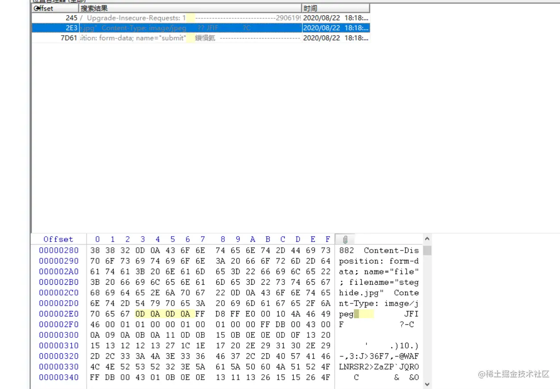Click offset row 00000310

point(58,346)
